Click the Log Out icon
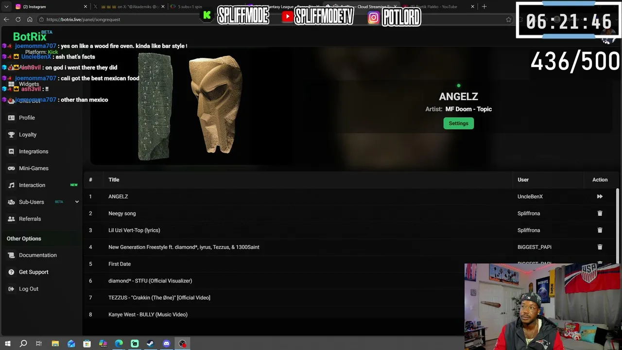This screenshot has height=350, width=622. [11, 289]
